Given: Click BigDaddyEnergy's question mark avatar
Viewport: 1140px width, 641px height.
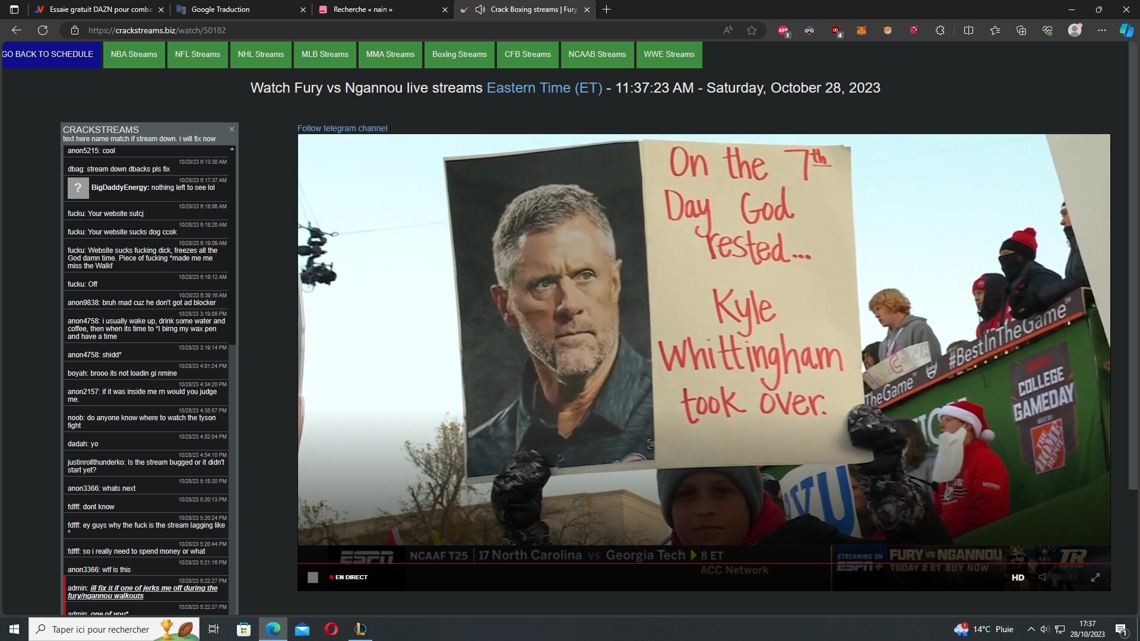Looking at the screenshot, I should 78,188.
